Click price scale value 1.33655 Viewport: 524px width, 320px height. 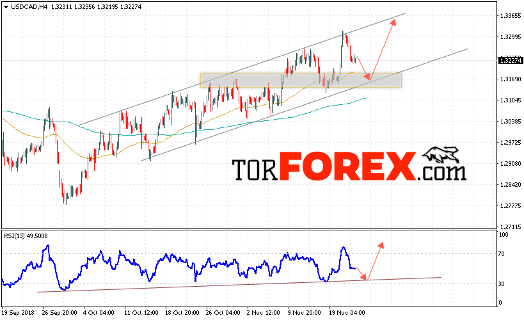tap(511, 16)
